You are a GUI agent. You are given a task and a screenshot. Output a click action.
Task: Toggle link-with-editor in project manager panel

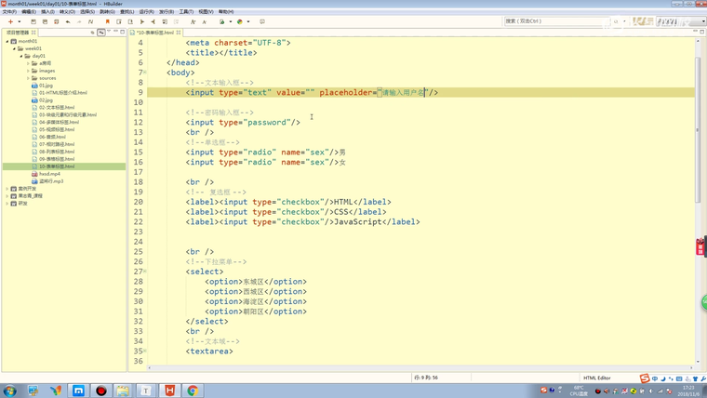tap(101, 33)
